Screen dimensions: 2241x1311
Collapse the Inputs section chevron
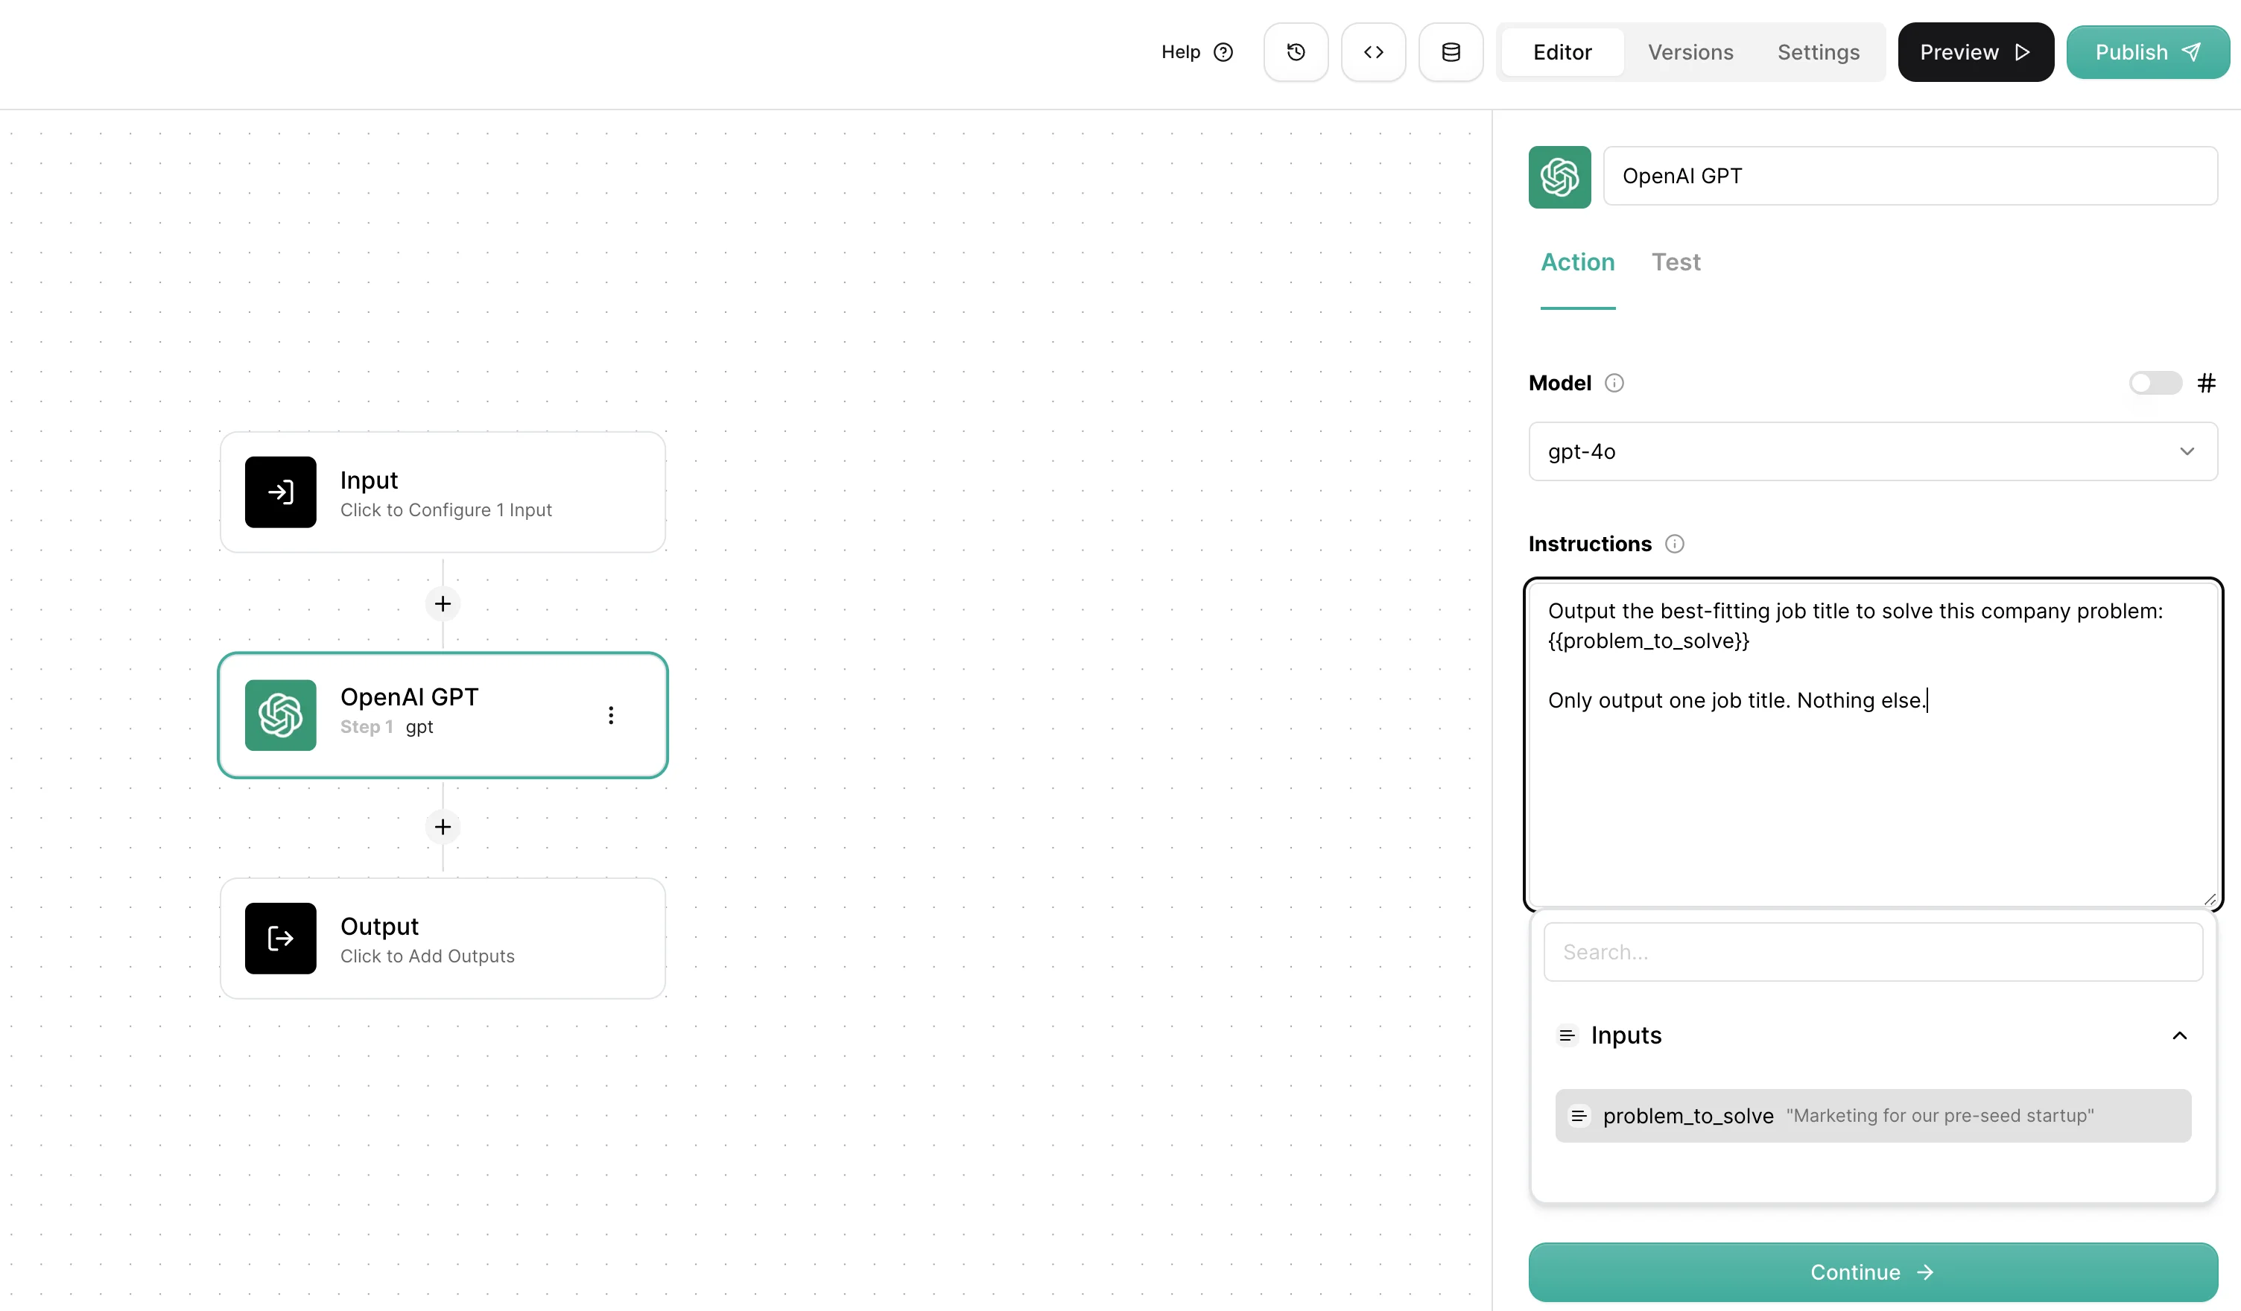[x=2180, y=1035]
